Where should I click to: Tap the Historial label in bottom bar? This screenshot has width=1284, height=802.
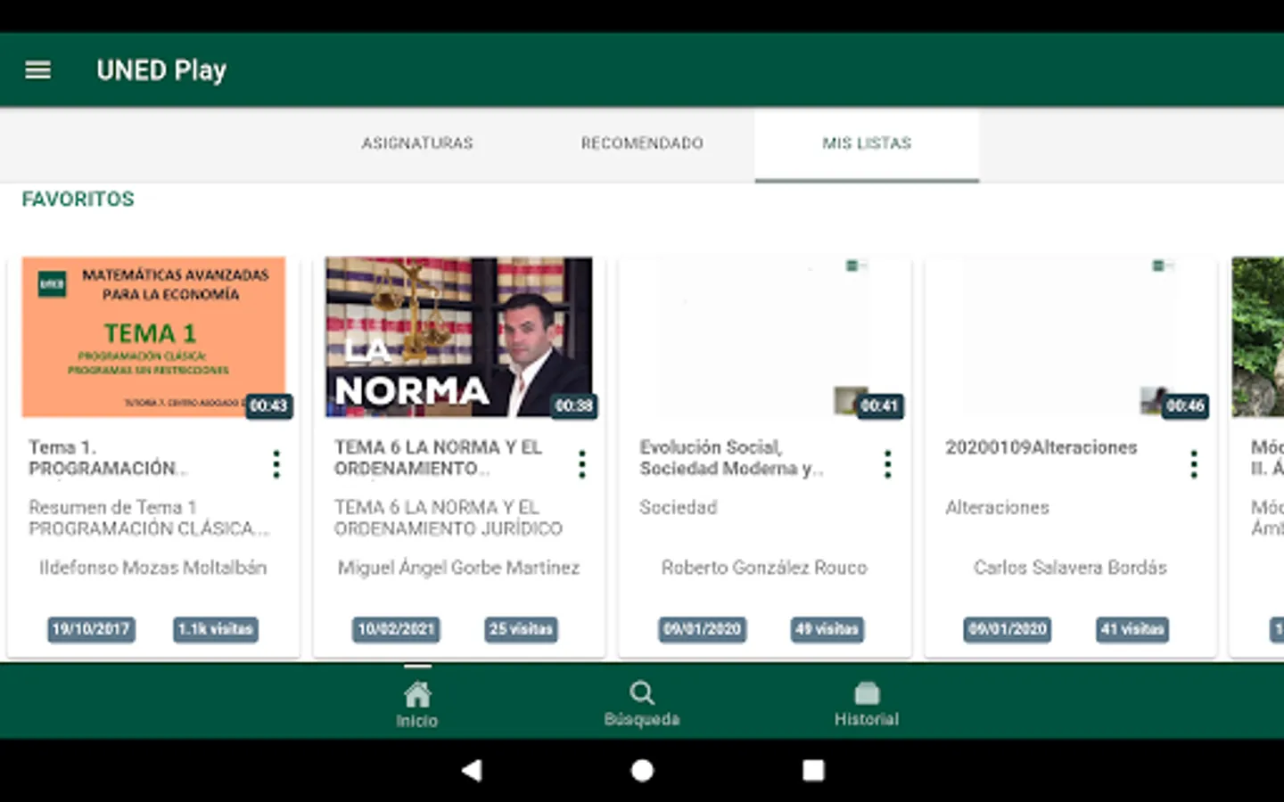[x=867, y=719]
